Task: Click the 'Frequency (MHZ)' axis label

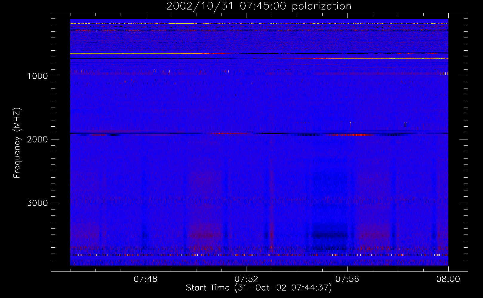Action: click(17, 143)
